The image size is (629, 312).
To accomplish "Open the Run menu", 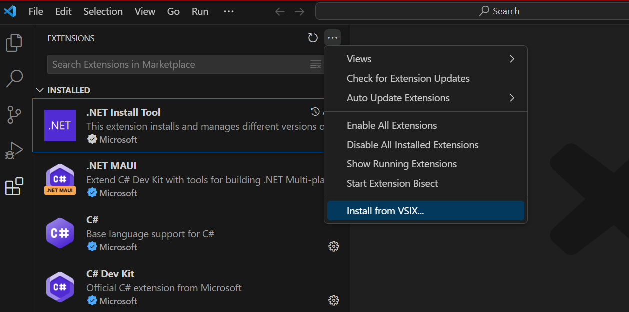I will click(x=200, y=11).
